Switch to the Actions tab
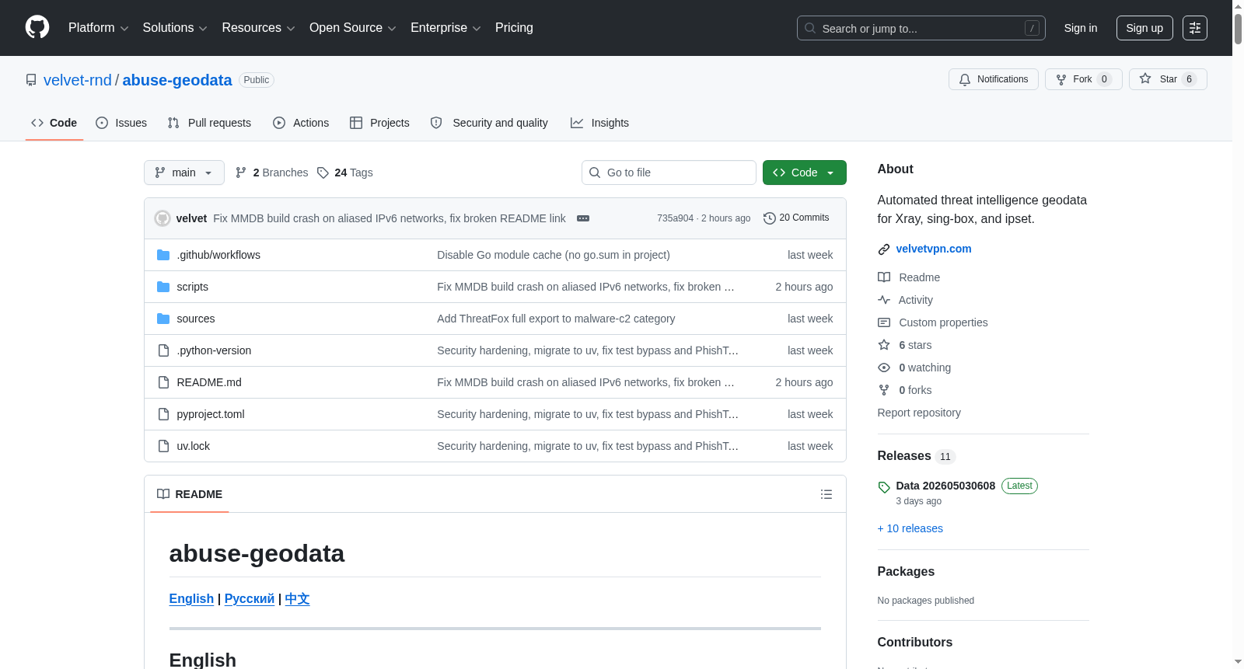 point(301,123)
